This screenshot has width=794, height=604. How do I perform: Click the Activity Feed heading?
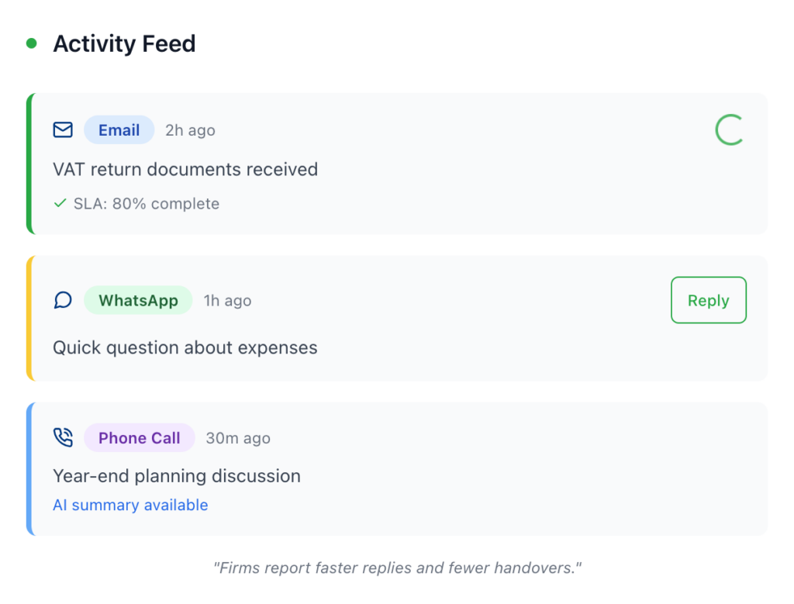point(124,44)
